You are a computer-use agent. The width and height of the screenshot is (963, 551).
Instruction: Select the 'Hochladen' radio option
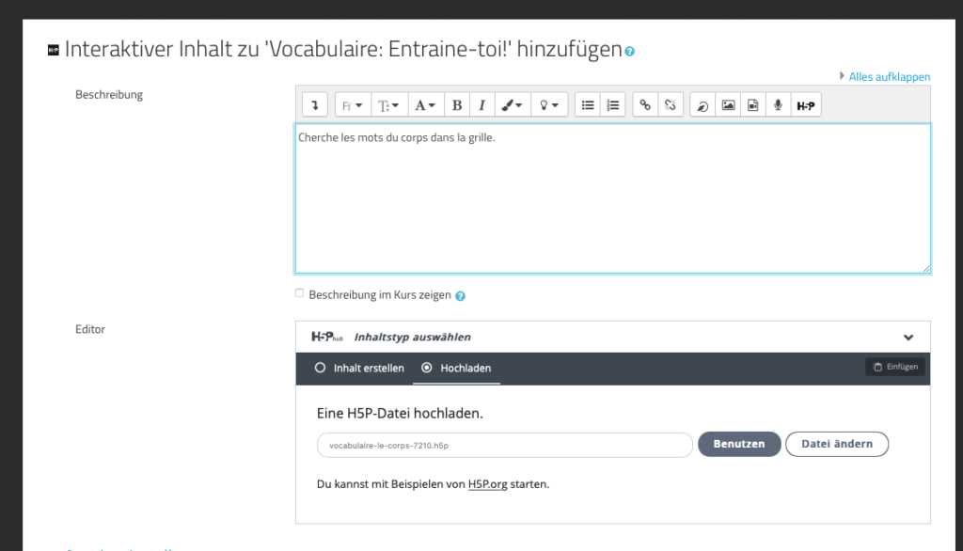[427, 369]
